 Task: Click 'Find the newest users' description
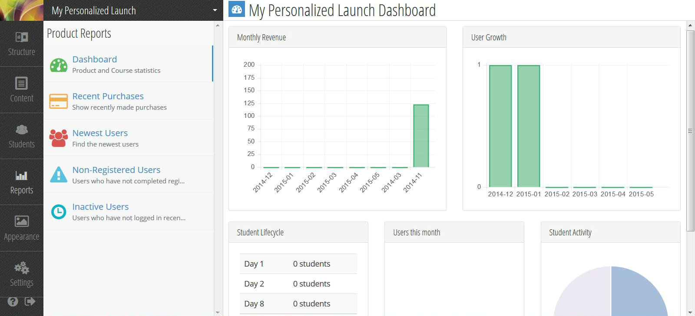[x=106, y=144]
